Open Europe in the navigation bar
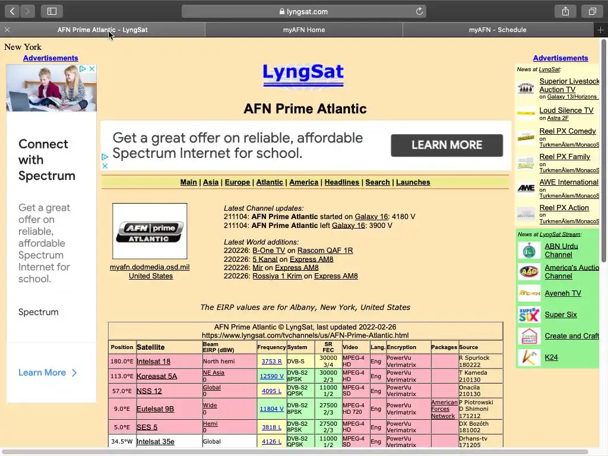 pos(237,182)
